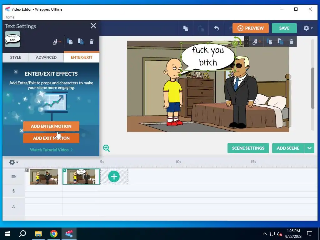Click the music note audio track icon

pyautogui.click(x=14, y=206)
